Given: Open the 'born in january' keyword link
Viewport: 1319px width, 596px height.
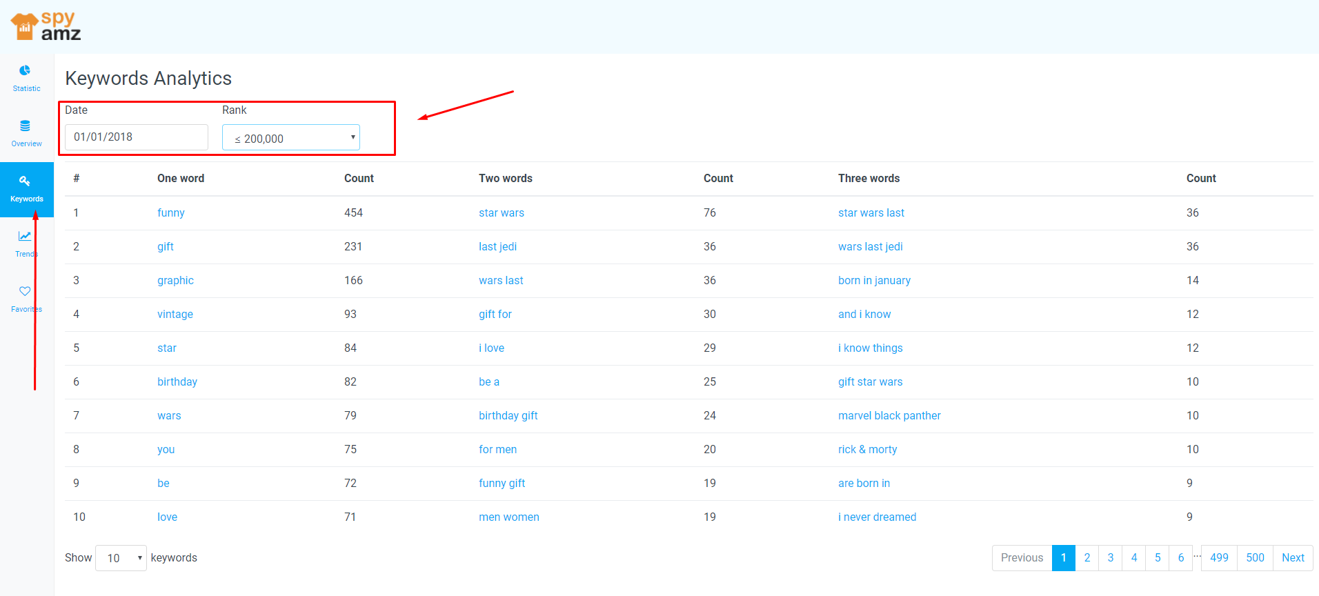Looking at the screenshot, I should (874, 280).
